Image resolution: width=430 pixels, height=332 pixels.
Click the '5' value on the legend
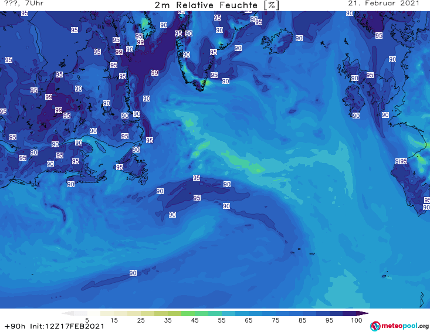pos(87,320)
